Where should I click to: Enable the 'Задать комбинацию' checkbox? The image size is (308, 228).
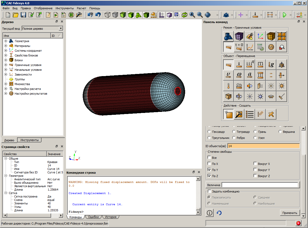[209, 191]
